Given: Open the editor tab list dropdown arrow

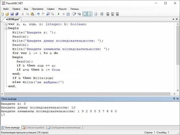Looking at the screenshot, I should pyautogui.click(x=173, y=19).
